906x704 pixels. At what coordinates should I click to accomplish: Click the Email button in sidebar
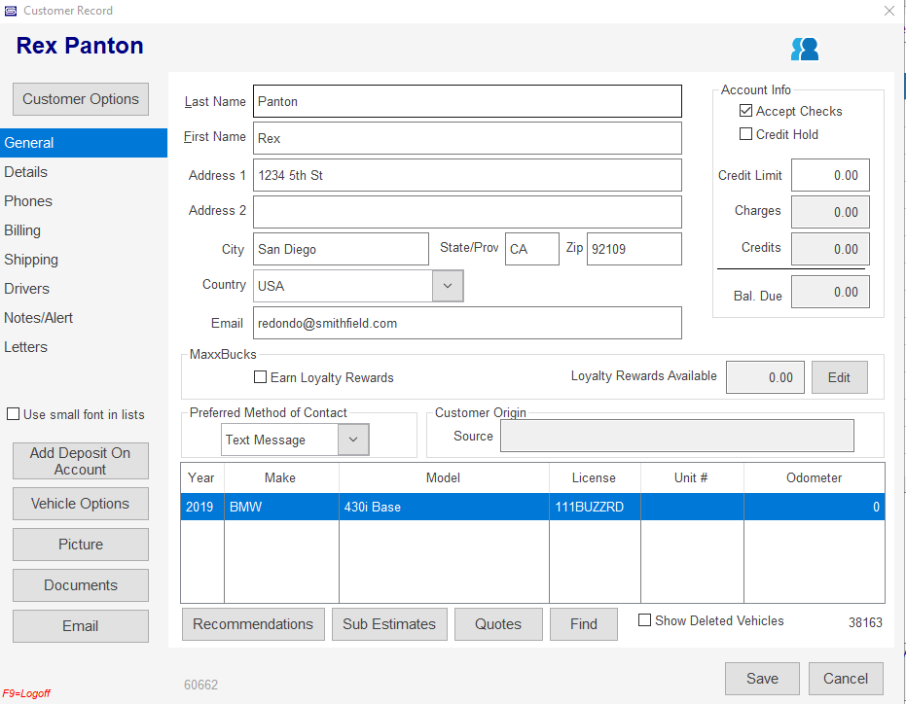[x=81, y=626]
